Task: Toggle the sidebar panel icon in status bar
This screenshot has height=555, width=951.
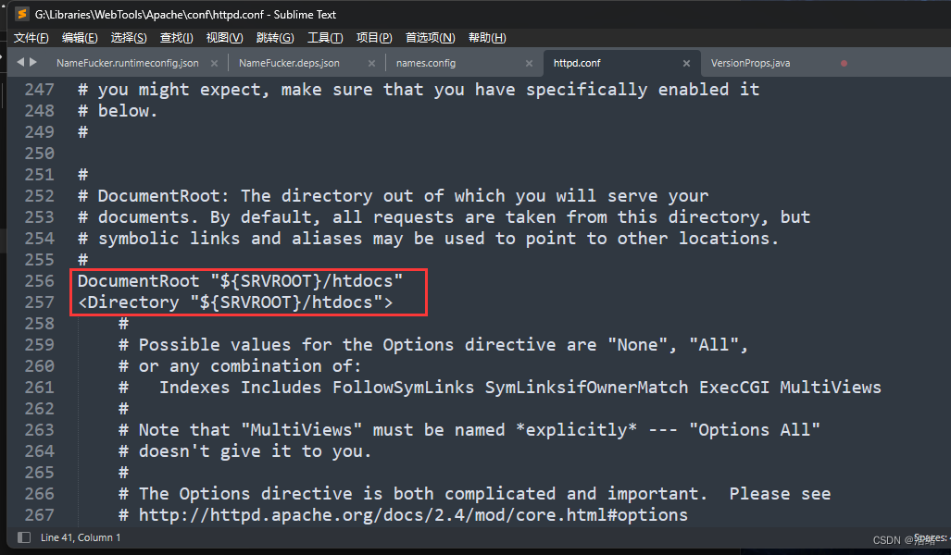Action: pos(24,537)
